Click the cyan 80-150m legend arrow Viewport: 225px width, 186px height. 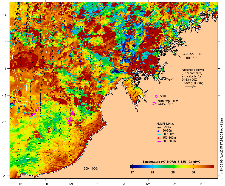click(159, 135)
